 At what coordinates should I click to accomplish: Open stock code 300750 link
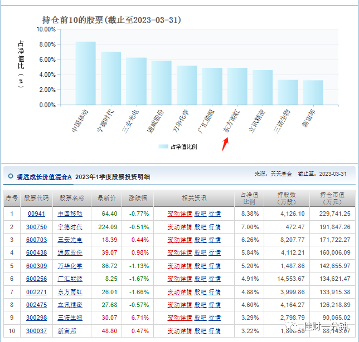36,227
